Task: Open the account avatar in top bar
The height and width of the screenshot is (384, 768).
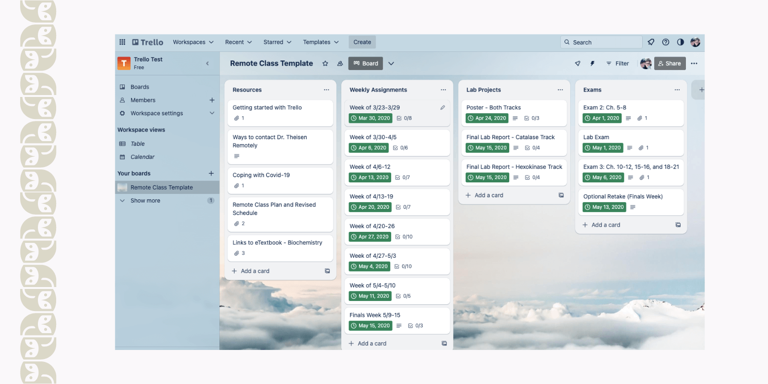Action: click(695, 42)
